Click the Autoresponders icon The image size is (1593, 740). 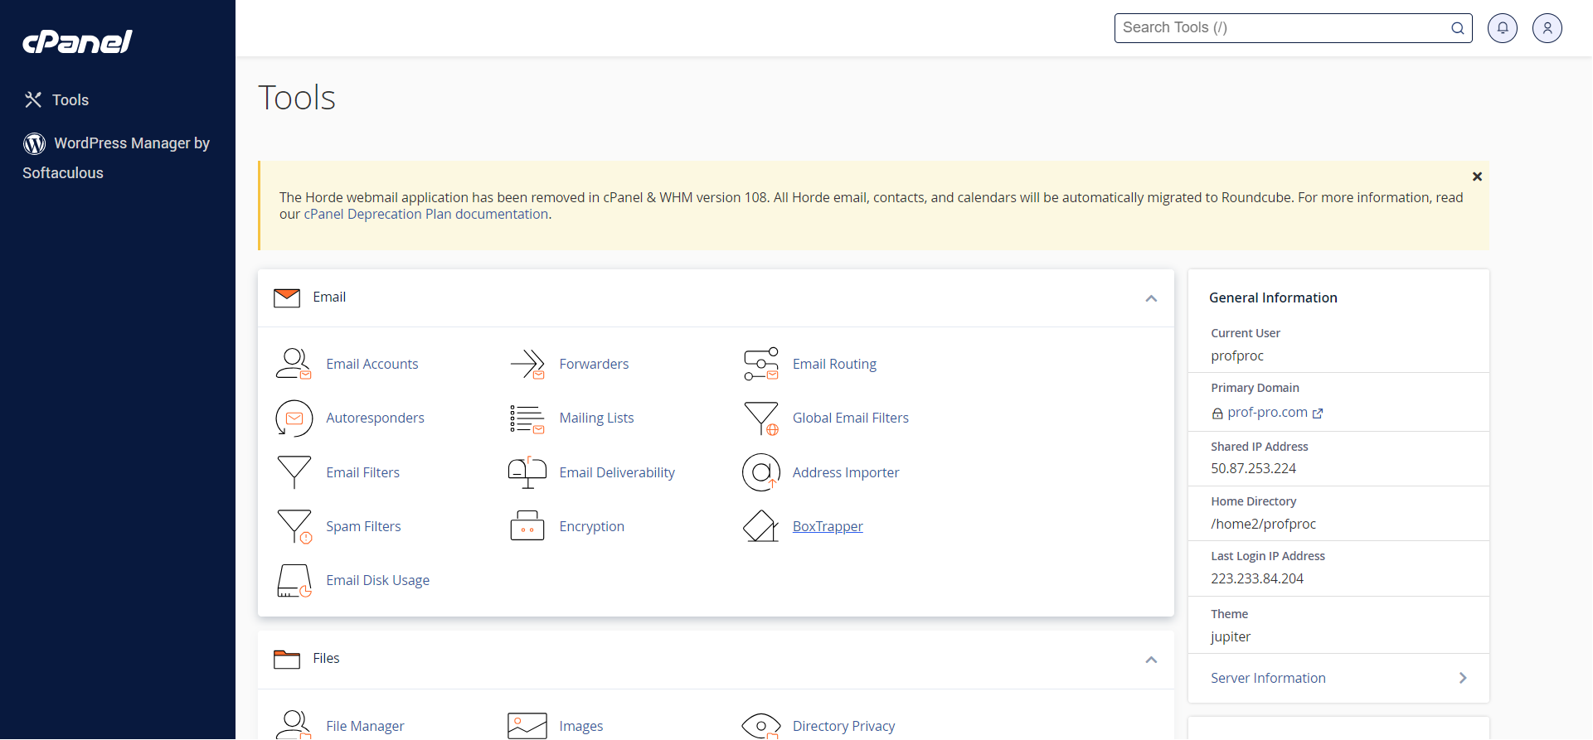pos(294,418)
